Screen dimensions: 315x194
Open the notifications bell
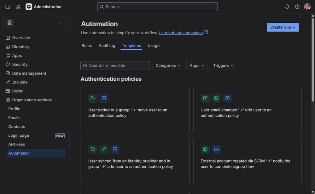click(x=287, y=7)
